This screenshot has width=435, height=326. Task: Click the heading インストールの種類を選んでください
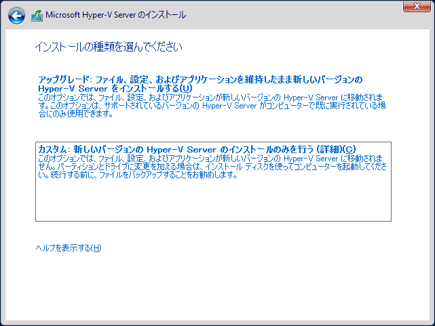tap(109, 47)
